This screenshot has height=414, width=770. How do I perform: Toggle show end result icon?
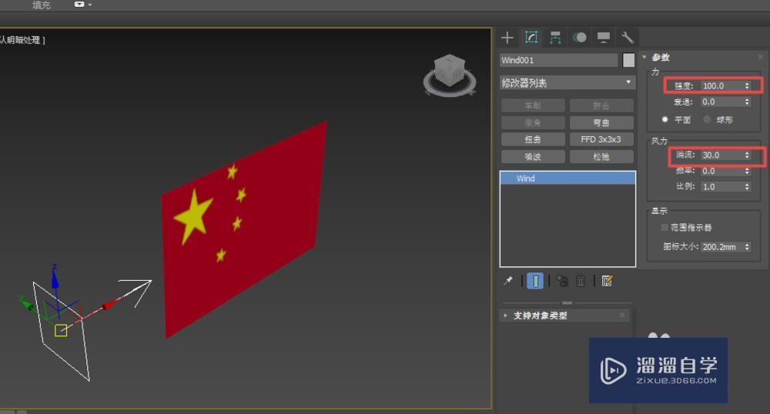coord(535,281)
